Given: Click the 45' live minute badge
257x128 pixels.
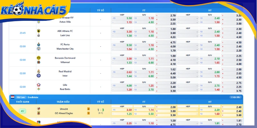Looking at the screenshot, I should pyautogui.click(x=22, y=111).
